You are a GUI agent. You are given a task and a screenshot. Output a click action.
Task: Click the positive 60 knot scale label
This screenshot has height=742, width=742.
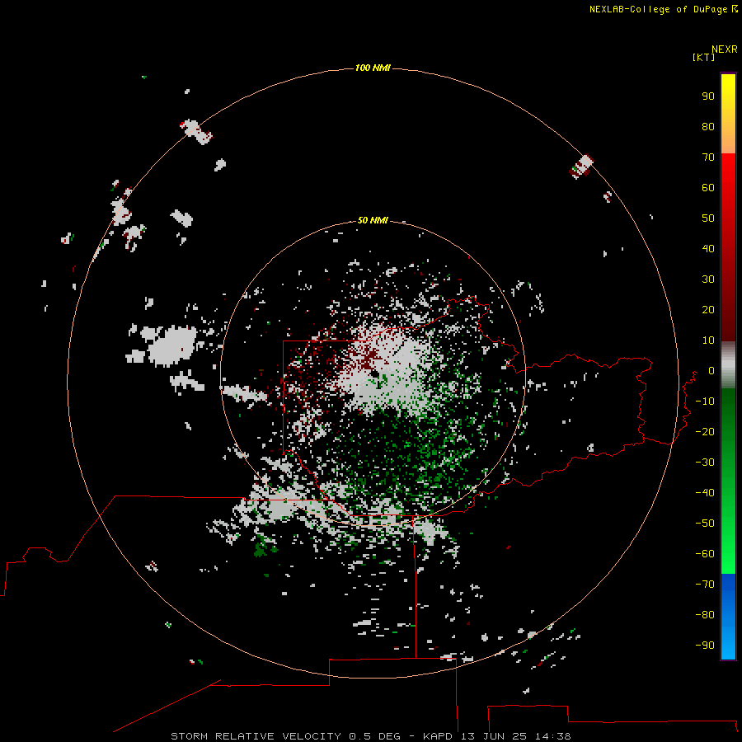point(708,187)
